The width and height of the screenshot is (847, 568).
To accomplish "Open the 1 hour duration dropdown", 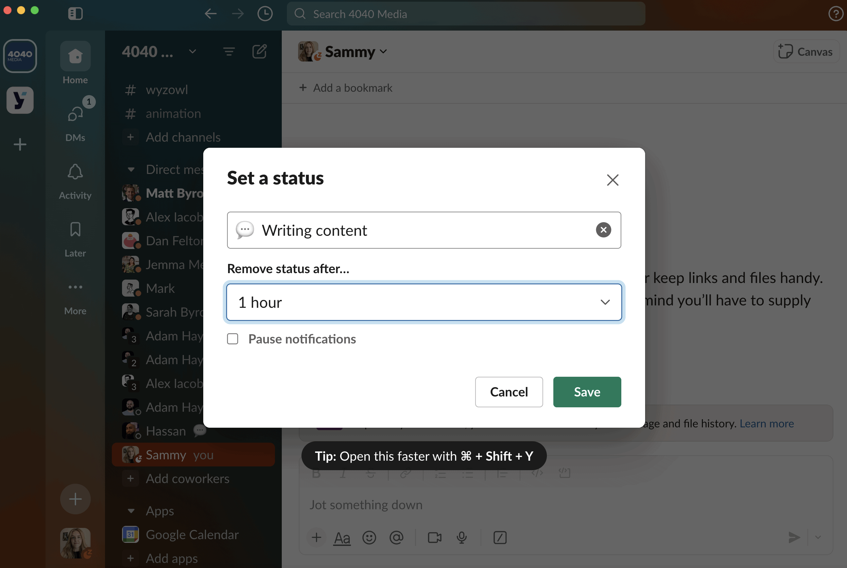I will (x=424, y=302).
